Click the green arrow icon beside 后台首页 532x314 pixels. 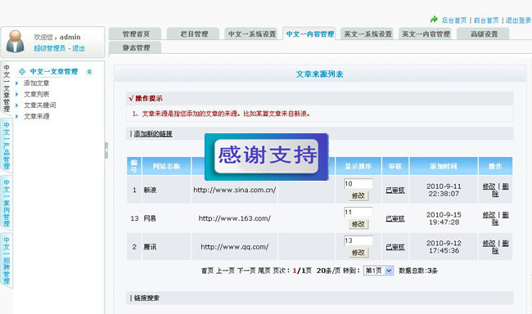(434, 20)
